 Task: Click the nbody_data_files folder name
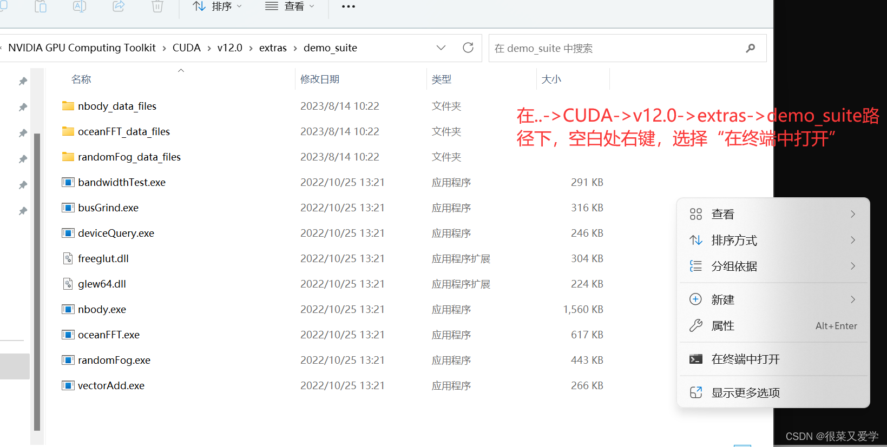tap(117, 106)
